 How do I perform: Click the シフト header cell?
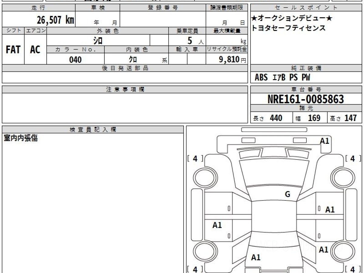tap(13, 31)
